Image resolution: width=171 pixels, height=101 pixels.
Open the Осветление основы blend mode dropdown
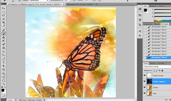point(157,67)
